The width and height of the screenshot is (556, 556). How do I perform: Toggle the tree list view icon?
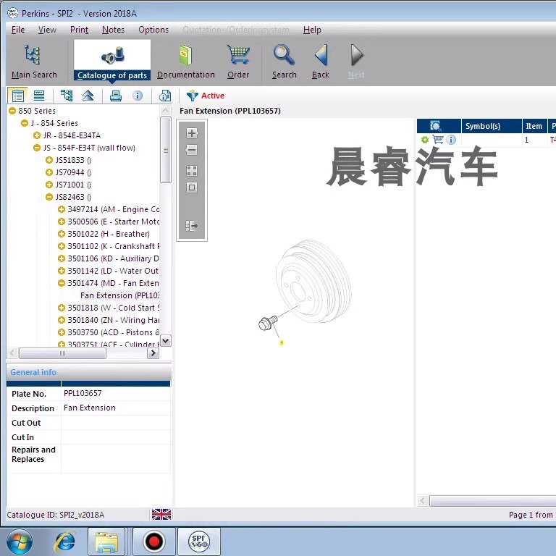[x=17, y=96]
